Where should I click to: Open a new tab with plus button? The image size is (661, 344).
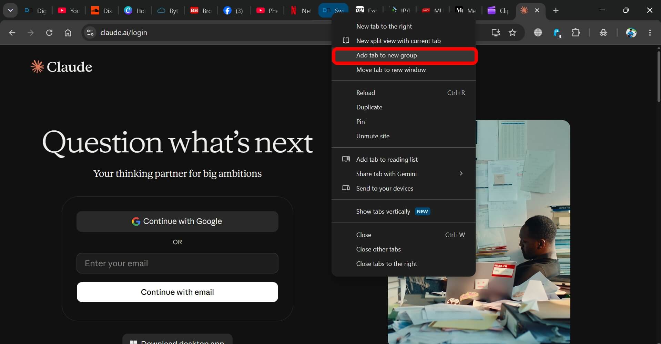pos(556,11)
